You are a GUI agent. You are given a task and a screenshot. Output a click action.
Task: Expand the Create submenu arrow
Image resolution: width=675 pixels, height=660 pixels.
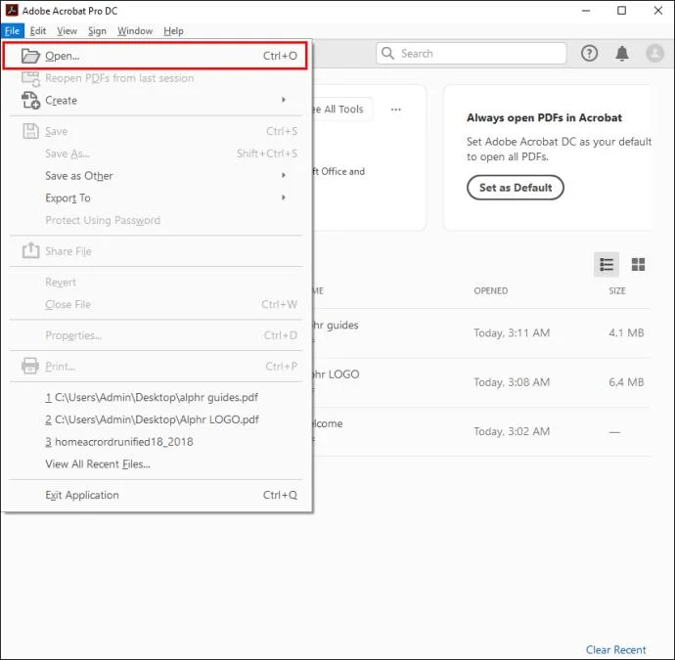(284, 100)
